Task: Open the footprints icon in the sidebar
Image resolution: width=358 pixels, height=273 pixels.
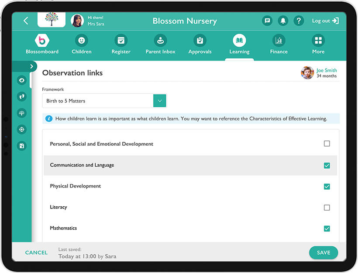Action: [21, 96]
